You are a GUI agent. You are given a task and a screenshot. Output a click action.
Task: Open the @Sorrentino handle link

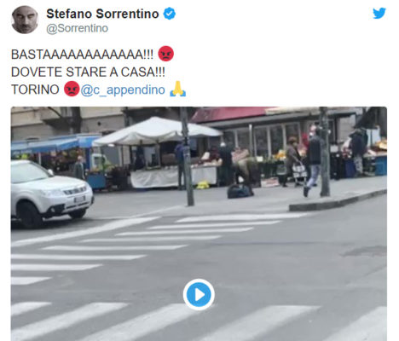[x=77, y=28]
